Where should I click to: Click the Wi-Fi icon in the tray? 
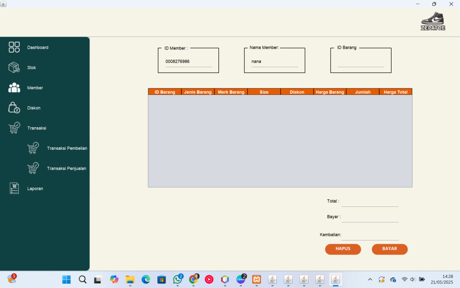click(404, 280)
